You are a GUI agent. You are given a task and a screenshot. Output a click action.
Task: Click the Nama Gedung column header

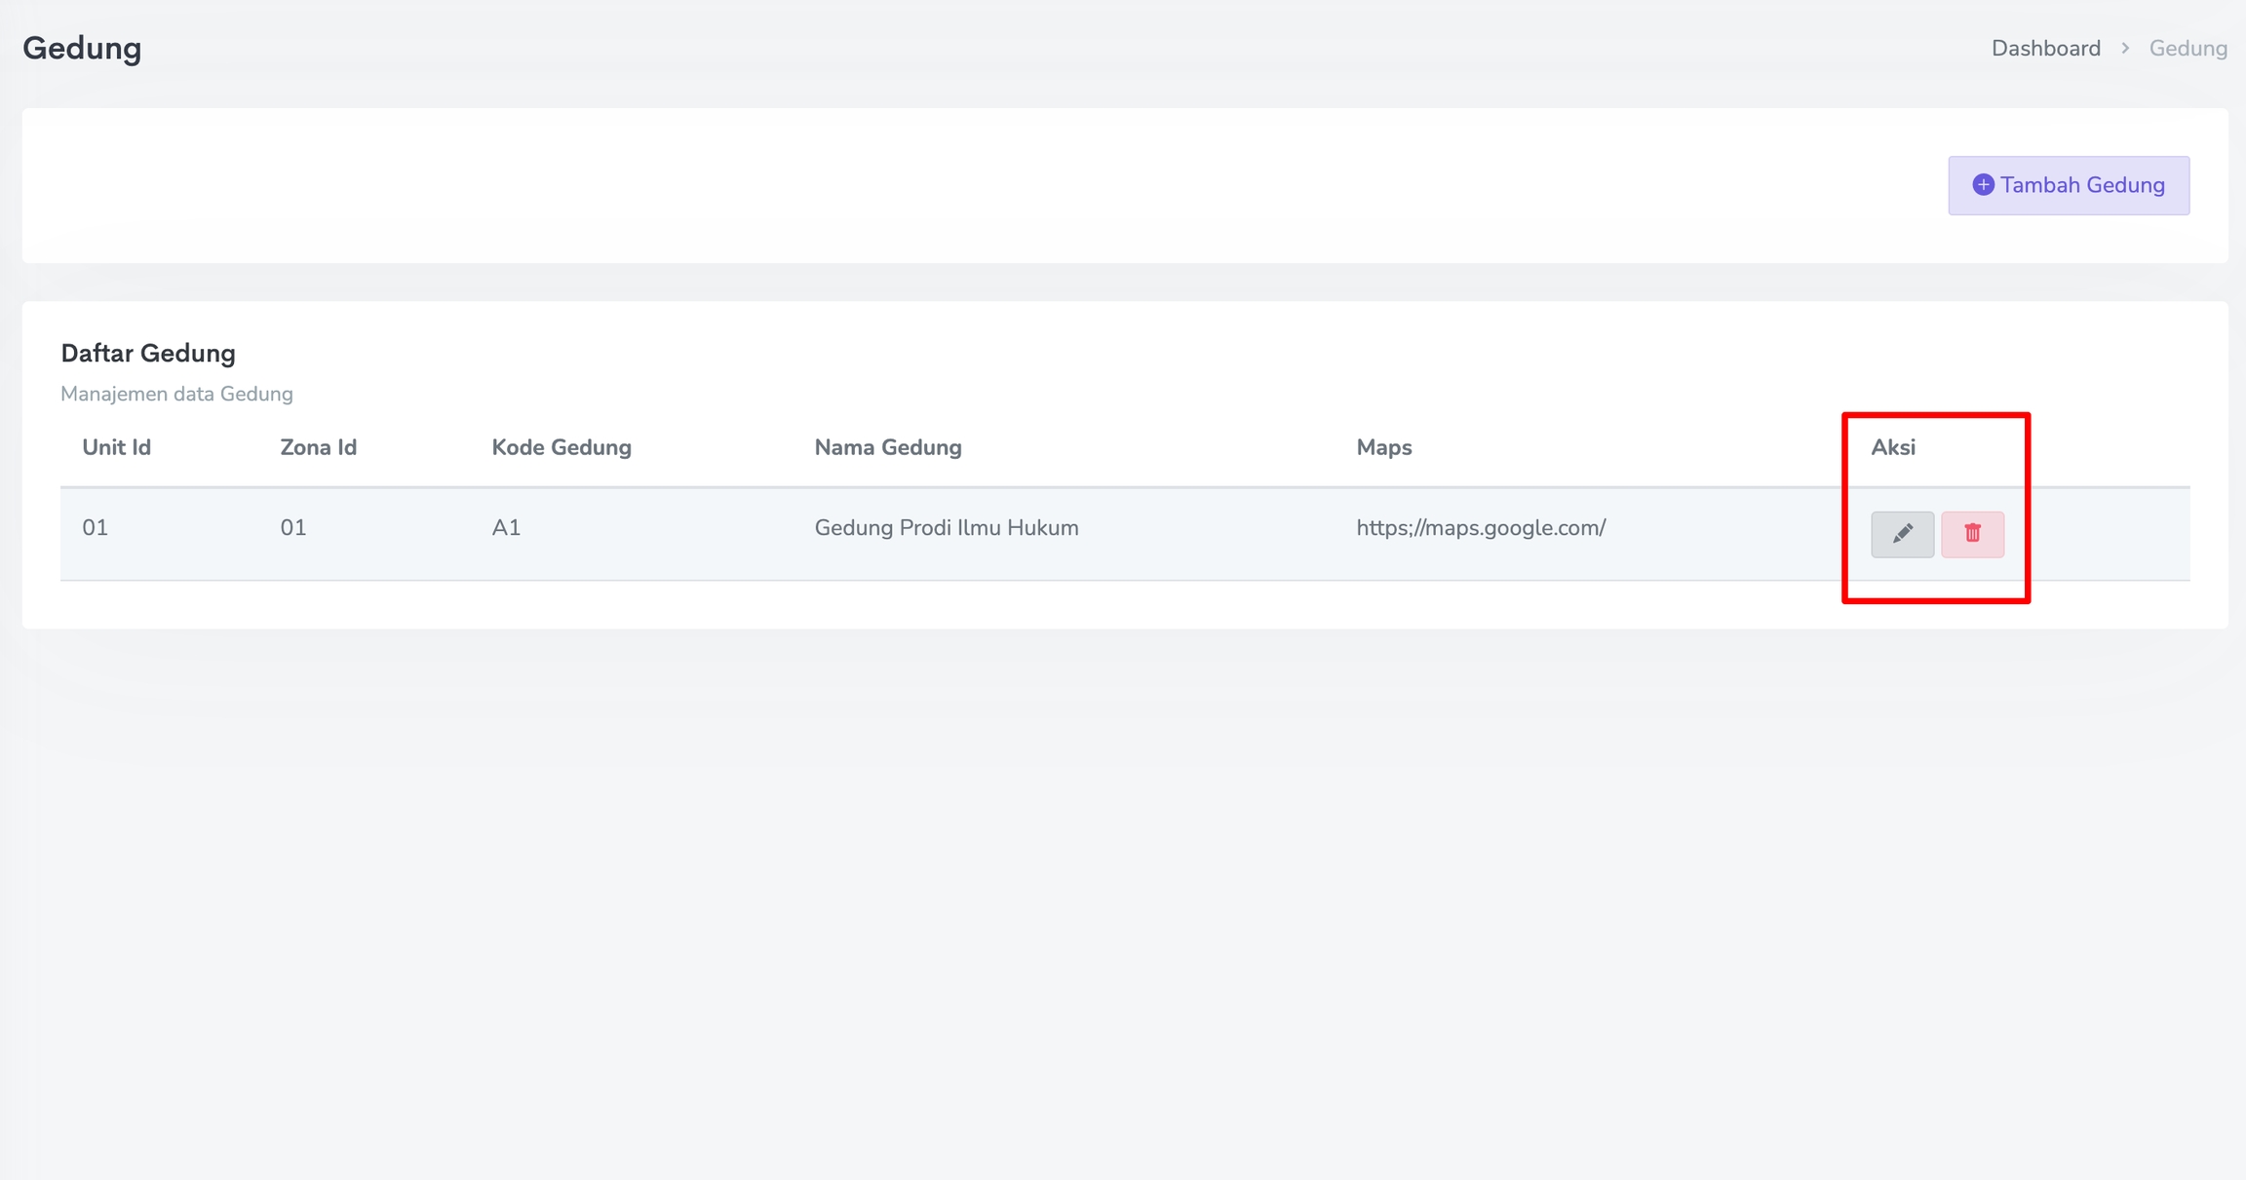[887, 447]
